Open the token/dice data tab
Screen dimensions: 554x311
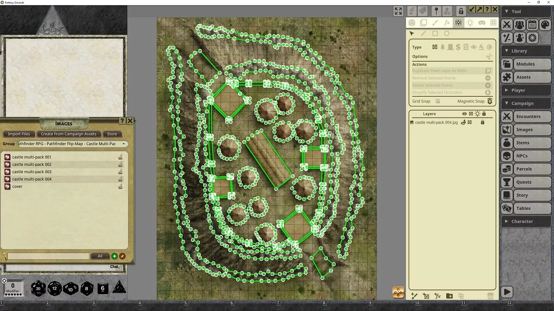click(x=412, y=22)
